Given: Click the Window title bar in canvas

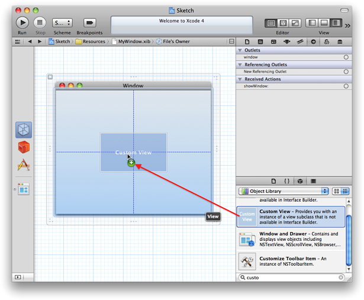Looking at the screenshot, I should click(133, 86).
